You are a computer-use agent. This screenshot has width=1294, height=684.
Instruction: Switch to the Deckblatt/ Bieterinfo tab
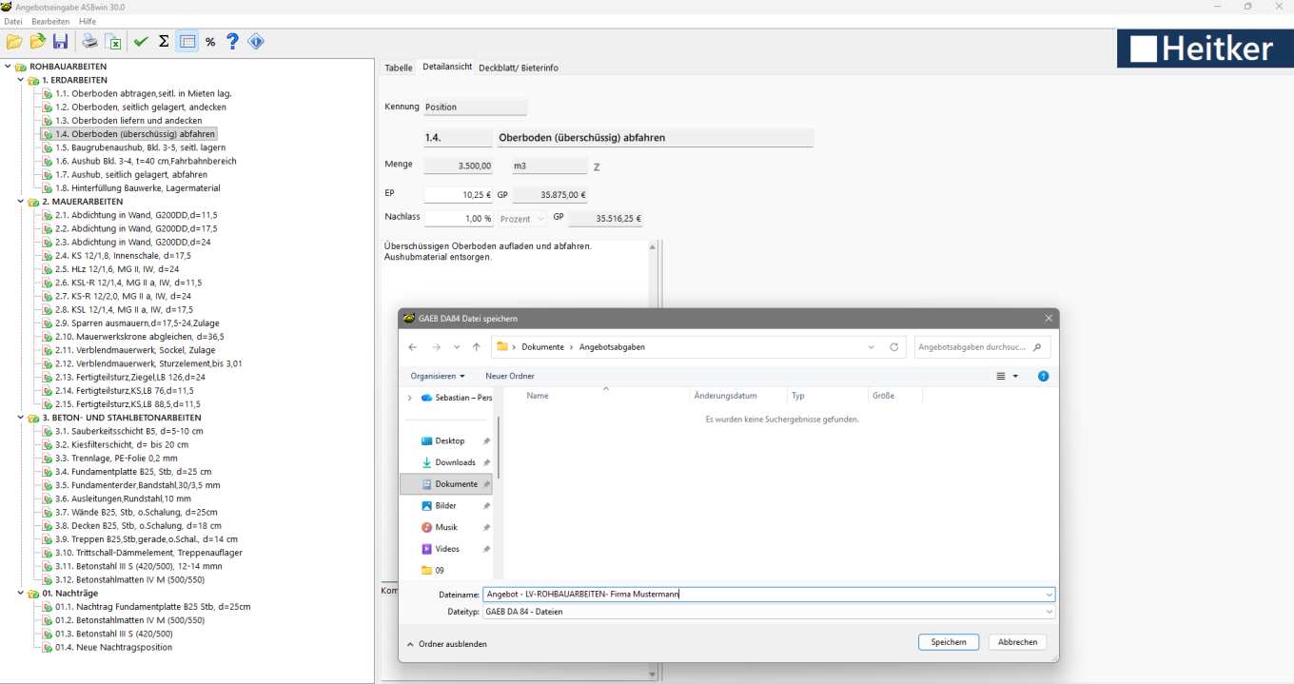click(519, 68)
